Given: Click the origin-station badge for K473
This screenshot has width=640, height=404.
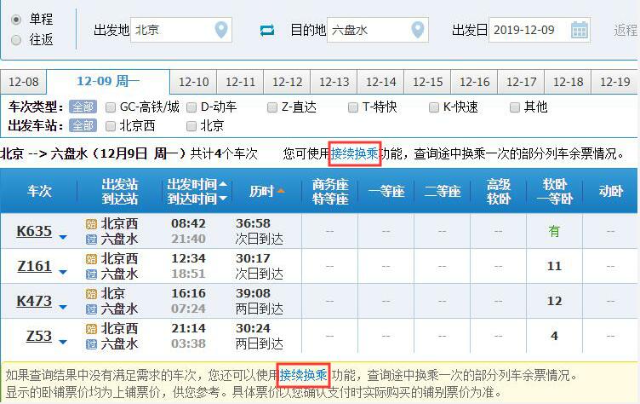Looking at the screenshot, I should coord(91,293).
